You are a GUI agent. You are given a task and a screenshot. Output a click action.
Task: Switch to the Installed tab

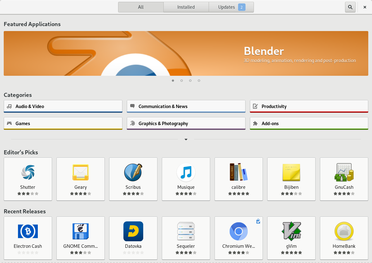pyautogui.click(x=186, y=7)
